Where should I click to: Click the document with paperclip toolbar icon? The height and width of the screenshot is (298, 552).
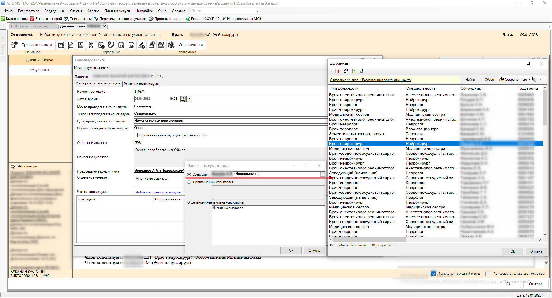point(71,45)
